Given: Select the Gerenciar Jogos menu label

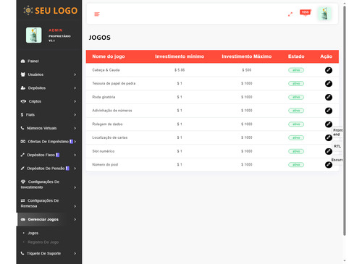Looking at the screenshot, I should coord(43,219).
